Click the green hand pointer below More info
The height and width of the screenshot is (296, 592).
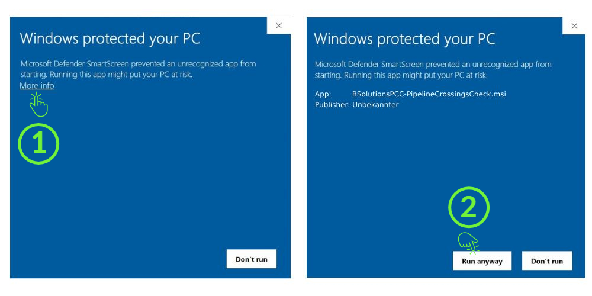click(x=38, y=105)
